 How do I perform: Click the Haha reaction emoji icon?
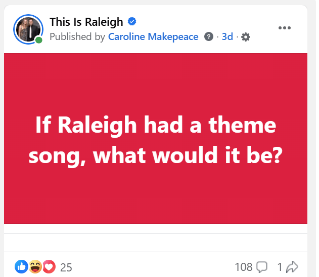pos(35,266)
